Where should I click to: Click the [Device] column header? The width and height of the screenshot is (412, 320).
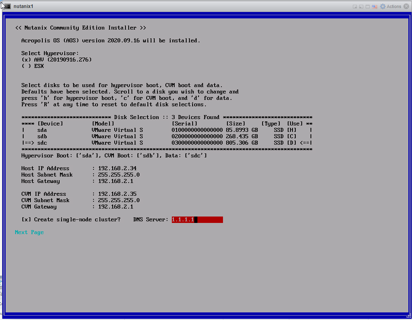pos(50,123)
